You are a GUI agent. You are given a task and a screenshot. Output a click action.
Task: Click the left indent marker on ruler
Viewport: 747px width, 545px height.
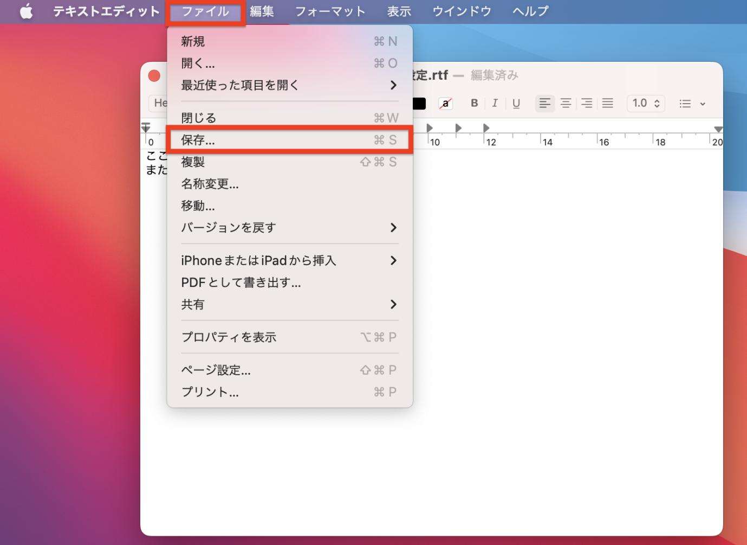click(x=146, y=128)
